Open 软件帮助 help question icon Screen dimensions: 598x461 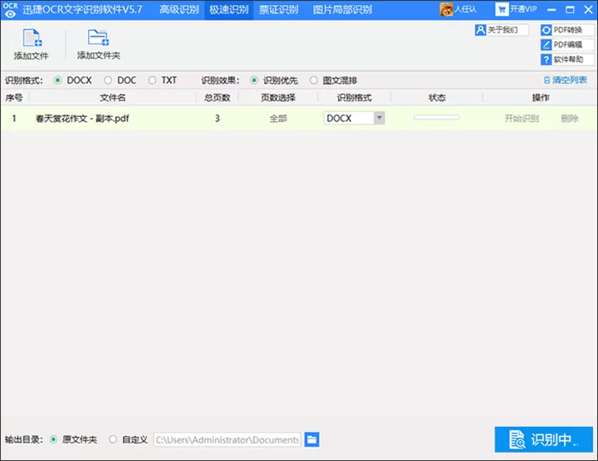coord(547,60)
